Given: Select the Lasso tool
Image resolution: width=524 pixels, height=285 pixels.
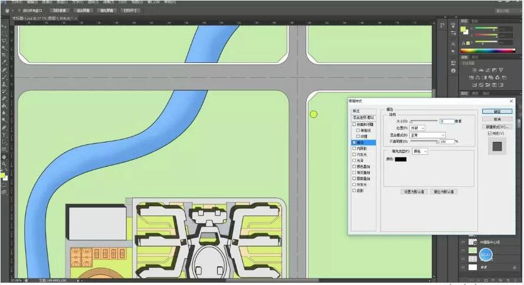Looking at the screenshot, I should pyautogui.click(x=4, y=41).
